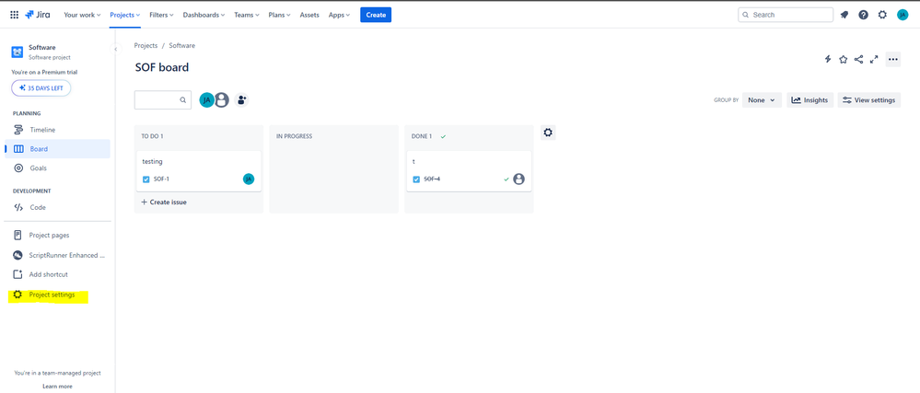Click the Software breadcrumb link
This screenshot has width=920, height=393.
182,45
